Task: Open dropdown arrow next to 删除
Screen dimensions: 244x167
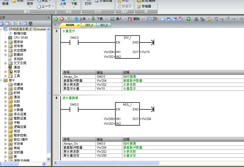Action: (x=142, y=19)
